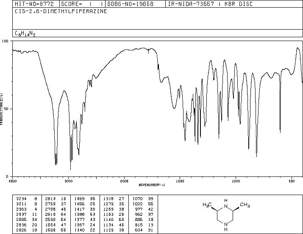The image size is (303, 234).
Task: Click peak table value 2814
Action: pos(50,199)
